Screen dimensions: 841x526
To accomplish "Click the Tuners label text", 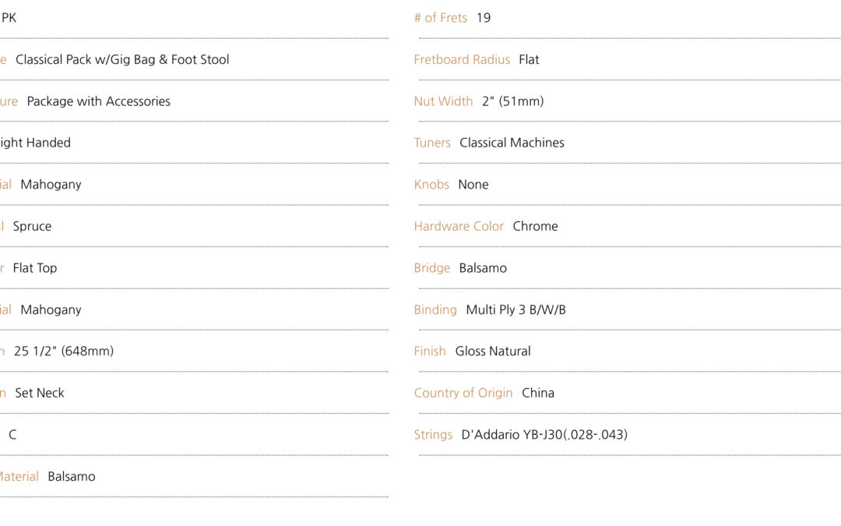I will tap(431, 143).
